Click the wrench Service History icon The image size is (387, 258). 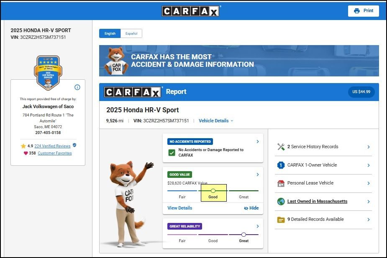point(281,147)
